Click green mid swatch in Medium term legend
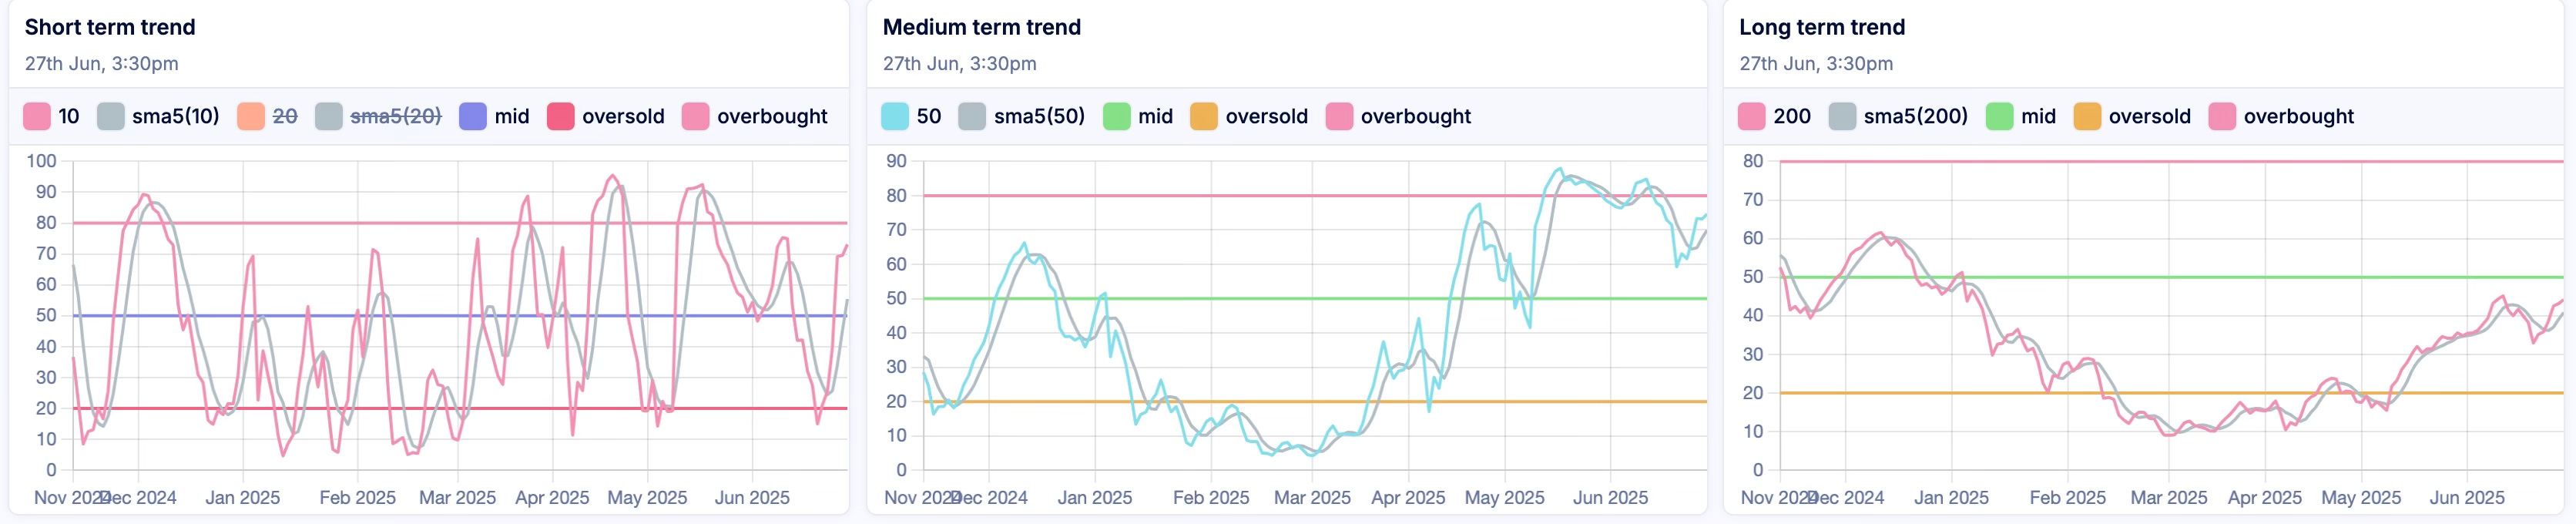Image resolution: width=2576 pixels, height=524 pixels. coord(1117,116)
